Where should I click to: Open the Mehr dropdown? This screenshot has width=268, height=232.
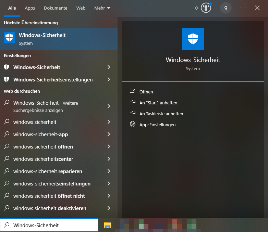[102, 8]
